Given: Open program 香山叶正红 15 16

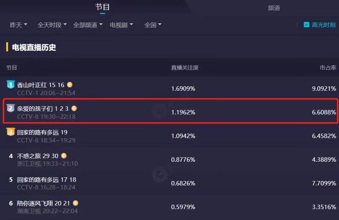Looking at the screenshot, I should point(41,85).
